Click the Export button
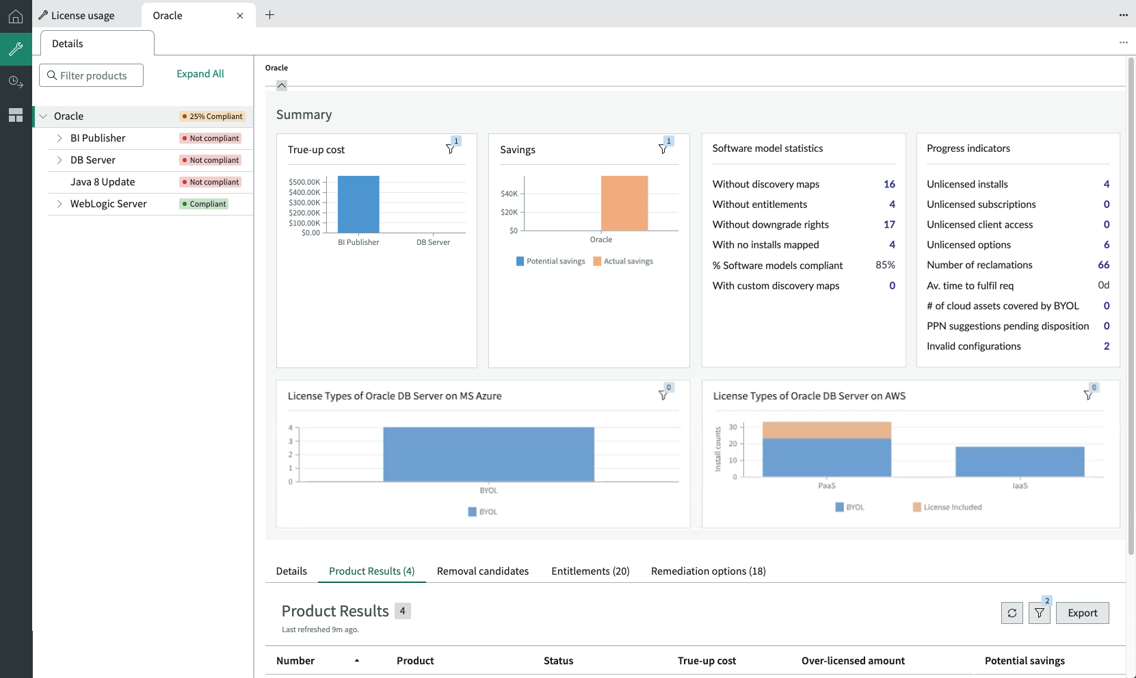The image size is (1136, 678). 1083,613
